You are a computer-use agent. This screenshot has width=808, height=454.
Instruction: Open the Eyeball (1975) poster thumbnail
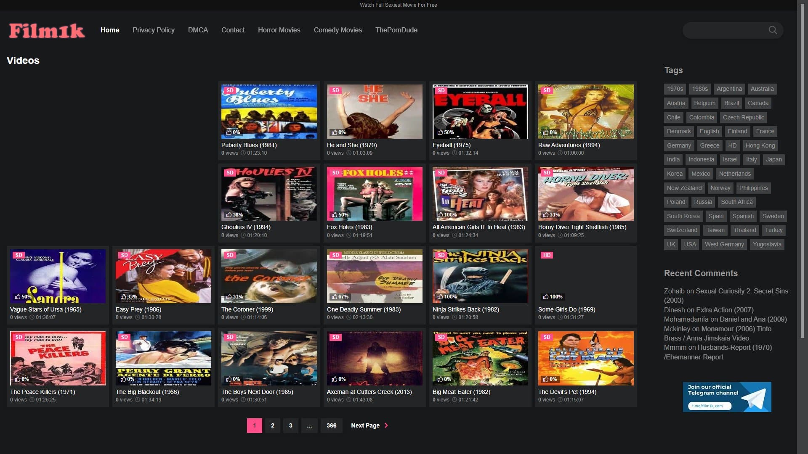(x=480, y=111)
